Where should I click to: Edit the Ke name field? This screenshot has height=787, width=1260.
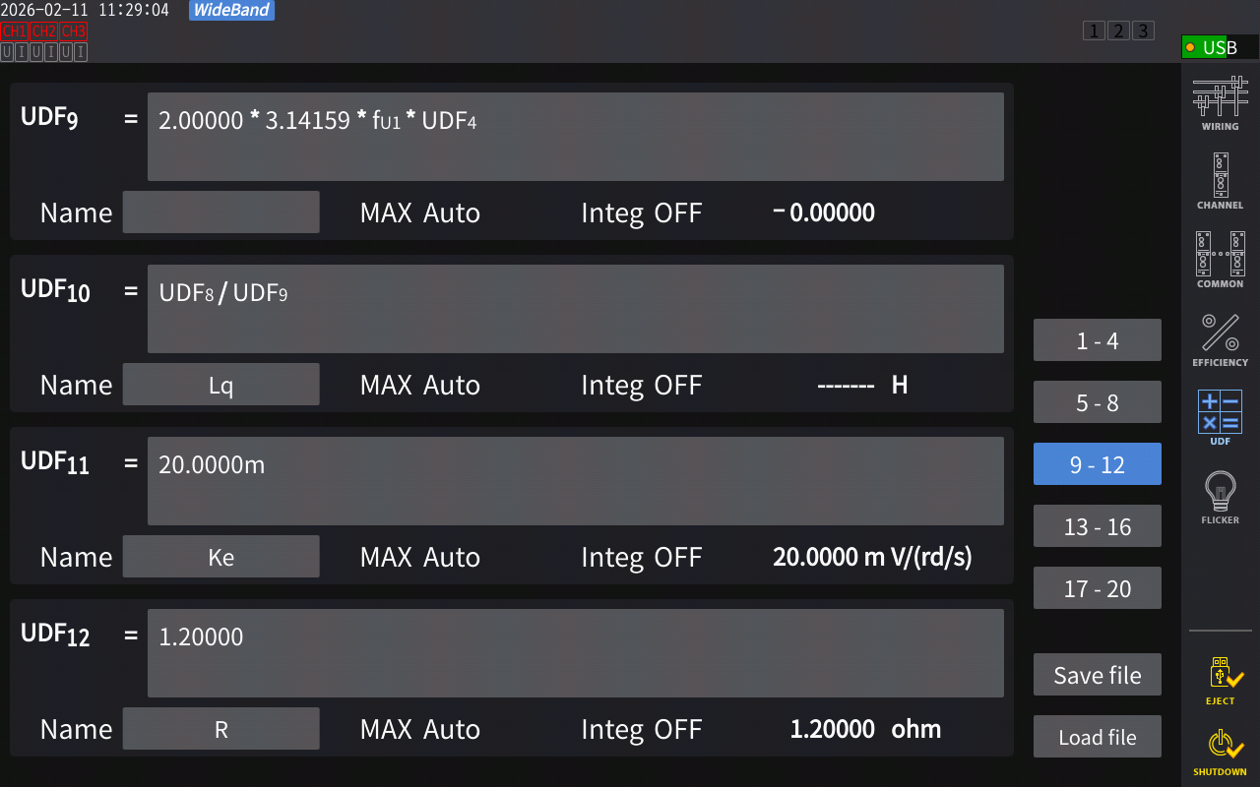[x=220, y=557]
